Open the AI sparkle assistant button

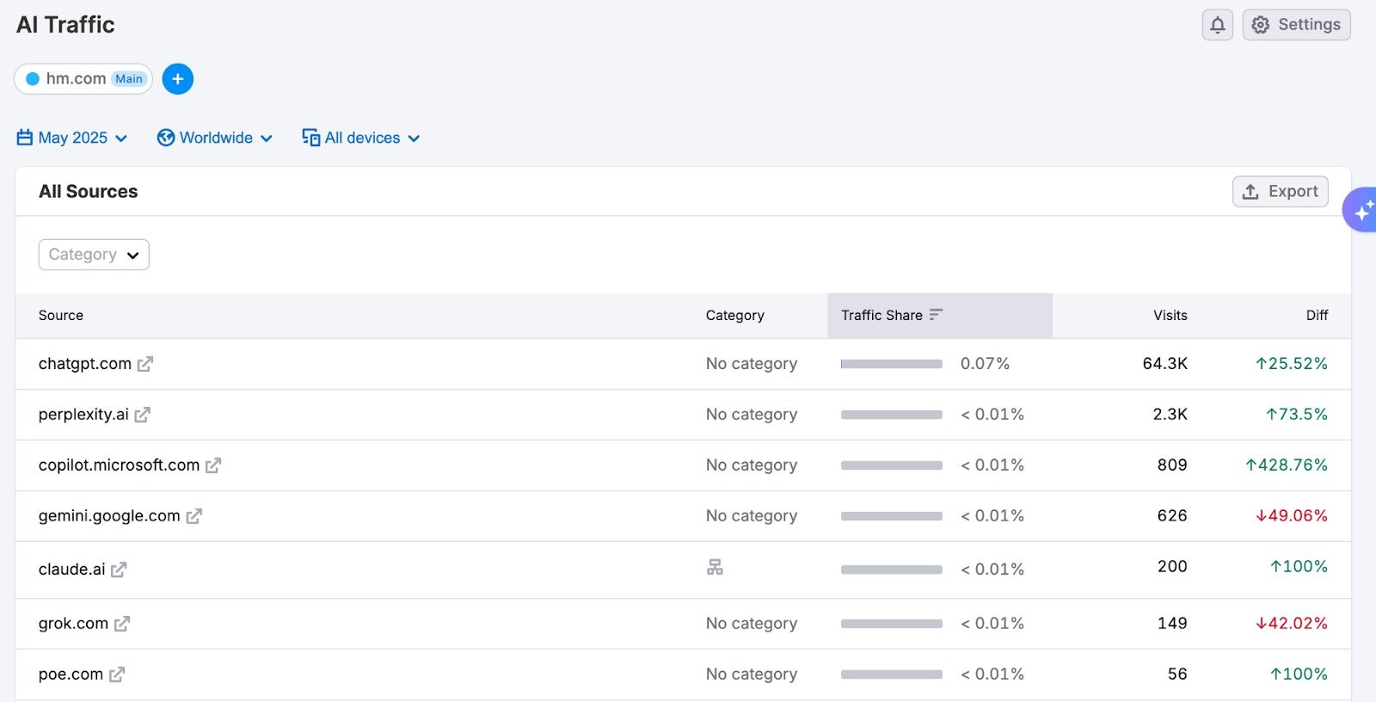point(1361,210)
